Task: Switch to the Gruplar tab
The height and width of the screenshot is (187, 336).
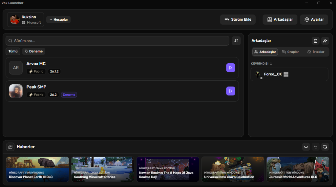Action: coord(290,52)
